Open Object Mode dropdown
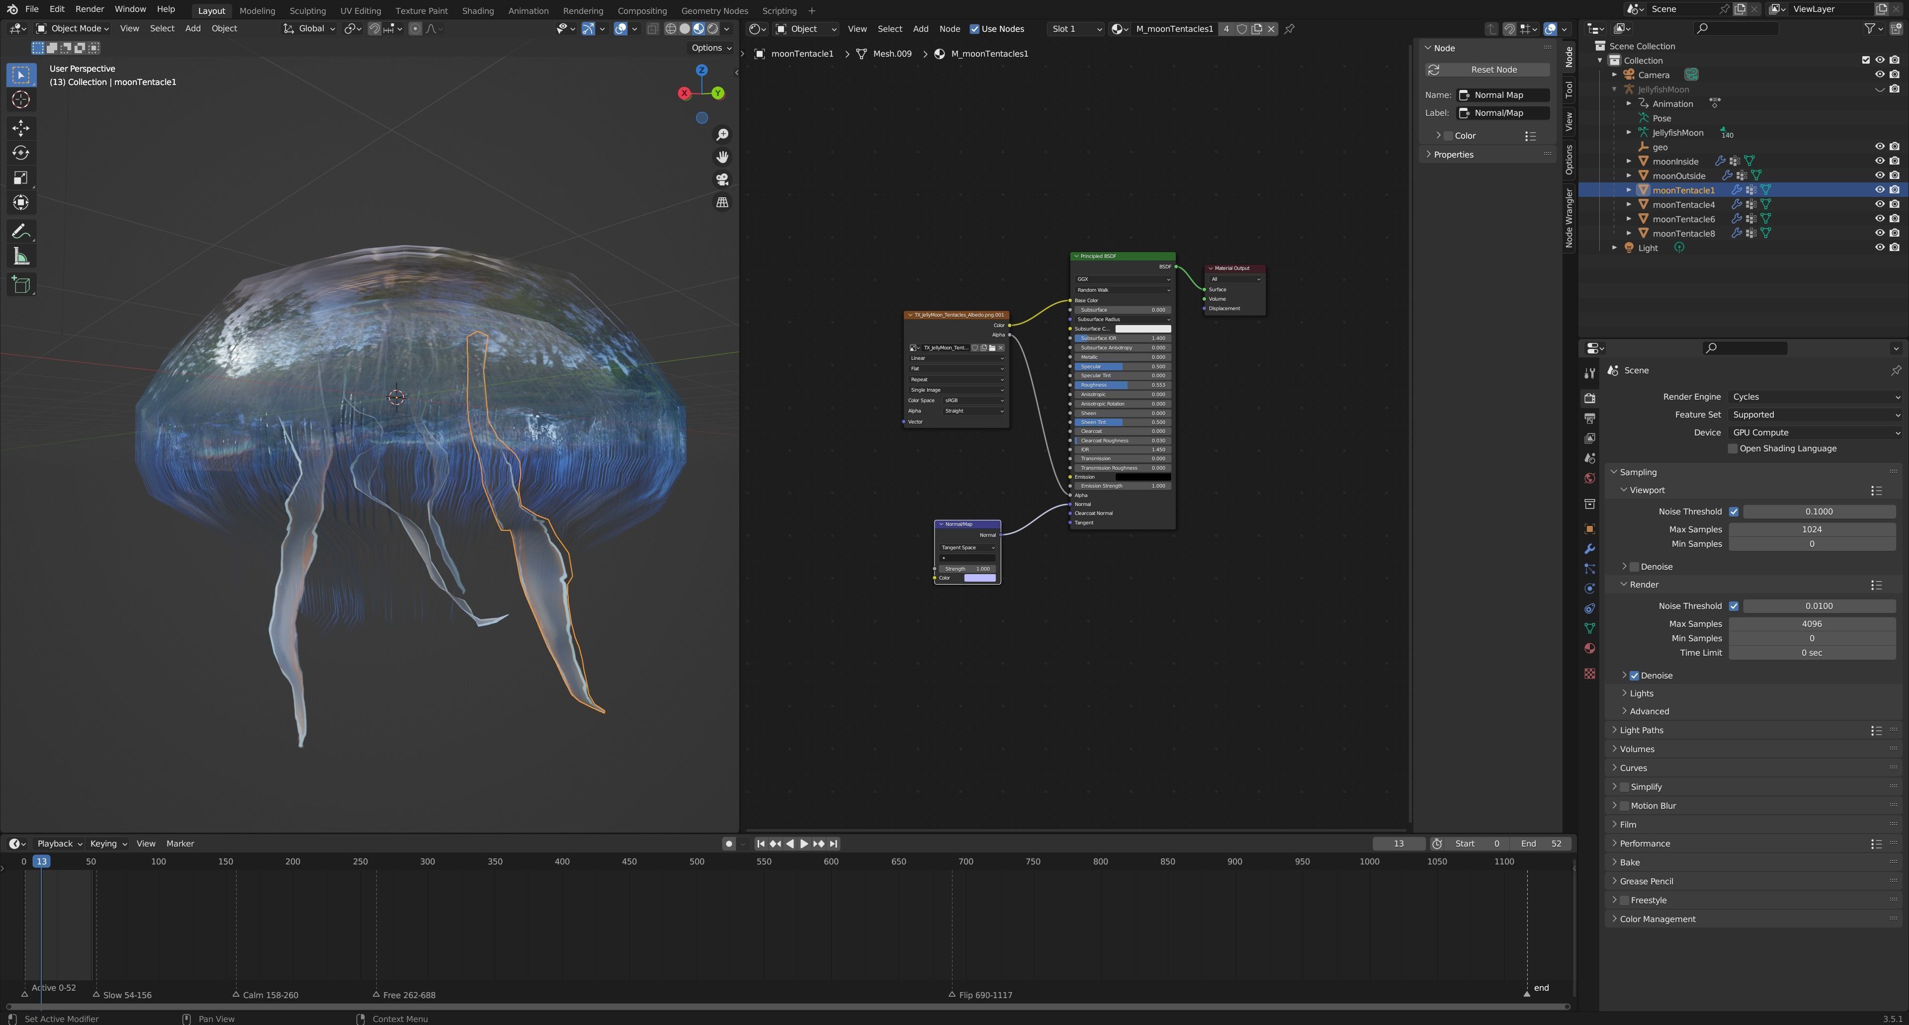 (73, 29)
